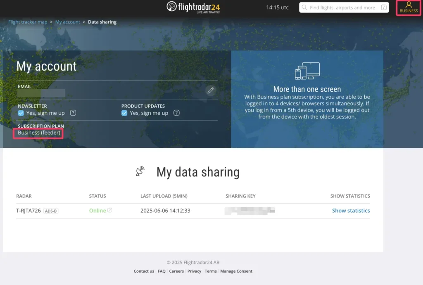This screenshot has height=285, width=423.
Task: Click the blurred sharing key value
Action: click(x=250, y=211)
